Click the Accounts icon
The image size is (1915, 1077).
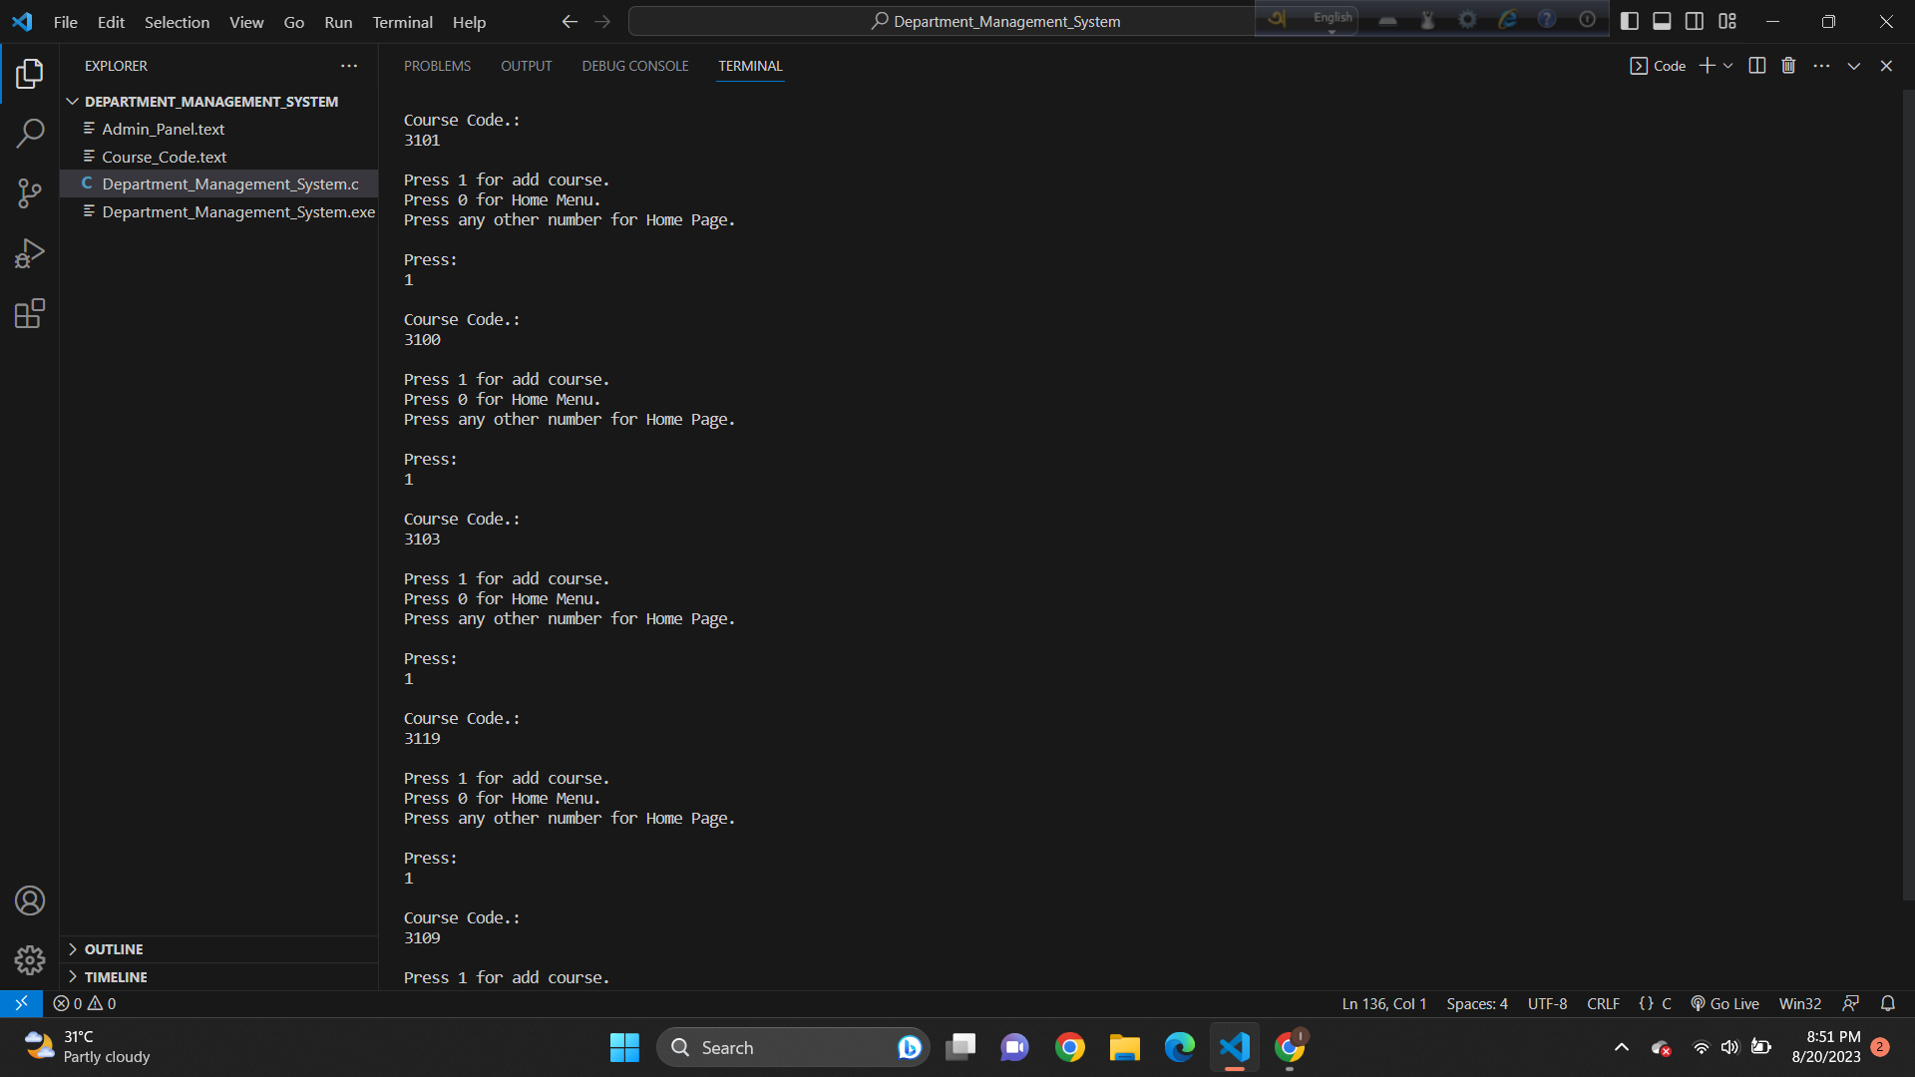30,900
